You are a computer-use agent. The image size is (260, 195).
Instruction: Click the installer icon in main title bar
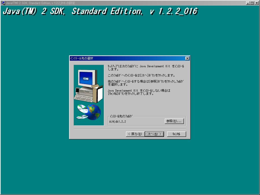click(3, 3)
